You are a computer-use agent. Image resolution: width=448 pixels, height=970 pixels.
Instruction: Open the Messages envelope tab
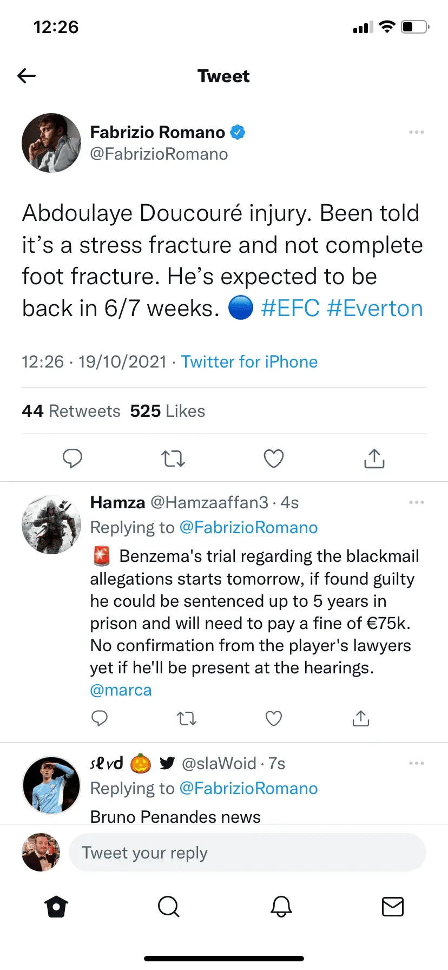[393, 906]
